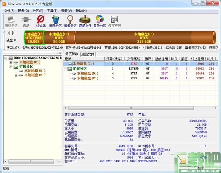Collapse the HD0 disk tree node
The image size is (221, 173).
pos(6,58)
